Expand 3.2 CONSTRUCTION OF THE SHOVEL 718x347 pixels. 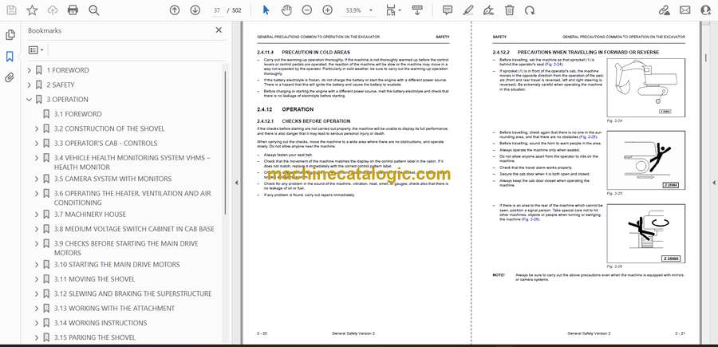(x=37, y=128)
